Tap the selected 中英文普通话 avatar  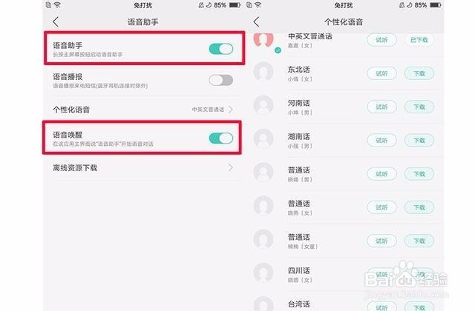pyautogui.click(x=263, y=40)
